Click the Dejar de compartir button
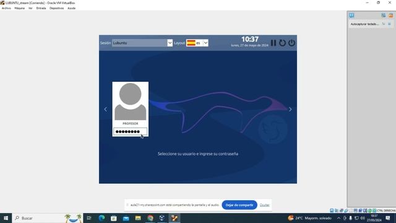The width and height of the screenshot is (396, 223). click(x=239, y=205)
